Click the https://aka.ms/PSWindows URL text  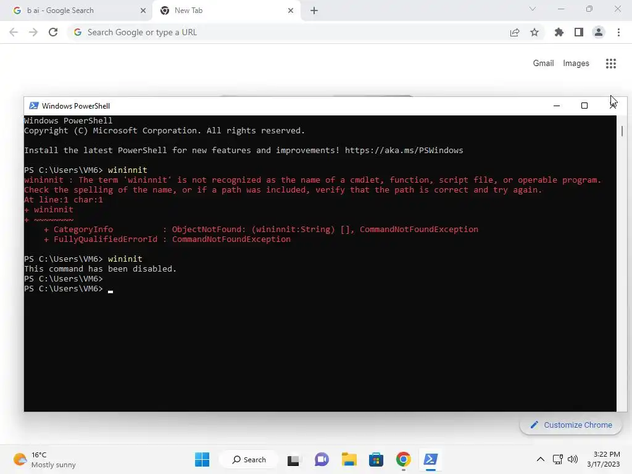pos(404,151)
